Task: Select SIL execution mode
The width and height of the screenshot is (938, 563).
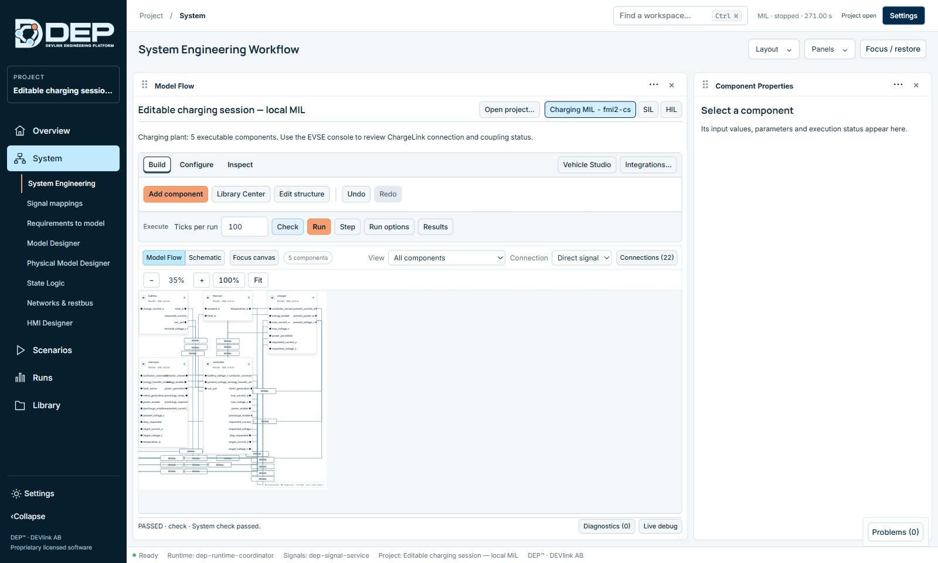Action: tap(648, 110)
